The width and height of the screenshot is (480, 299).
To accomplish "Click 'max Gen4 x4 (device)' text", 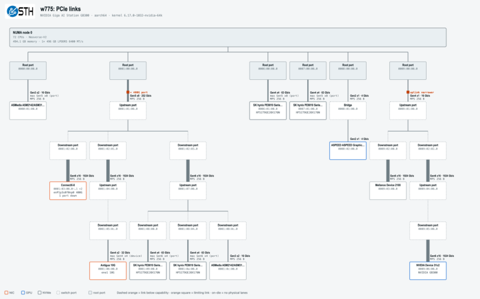I will 126,256.
